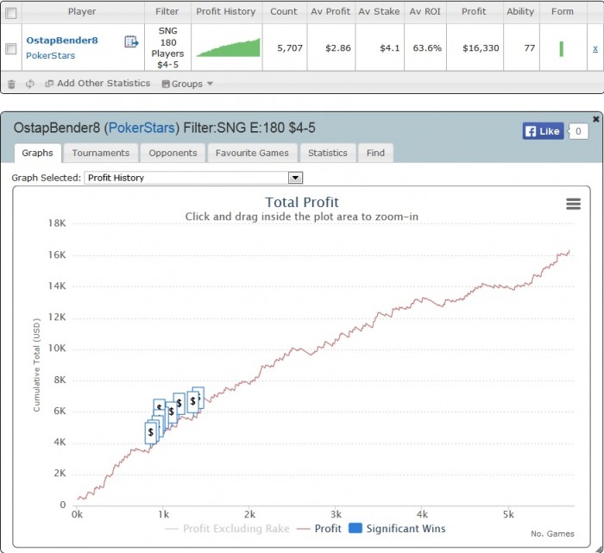Screen dimensions: 604x553
Task: Switch to the Find tab
Action: (375, 153)
